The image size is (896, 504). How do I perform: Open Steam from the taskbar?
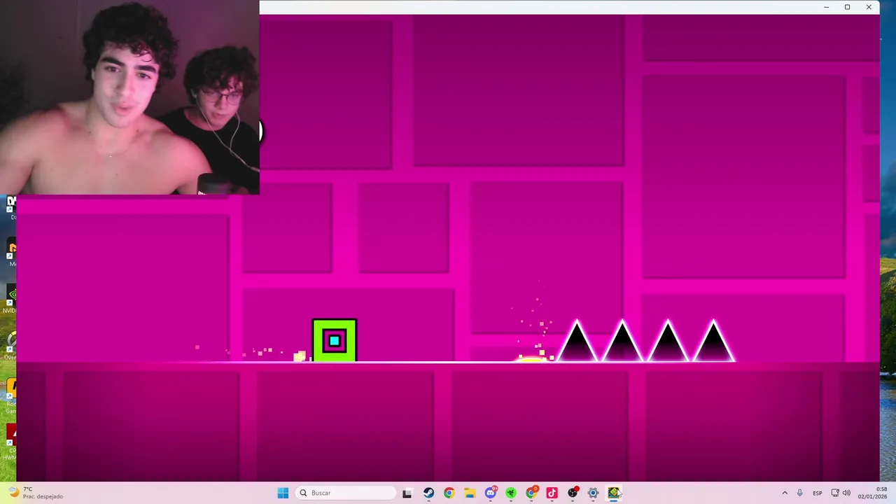428,493
